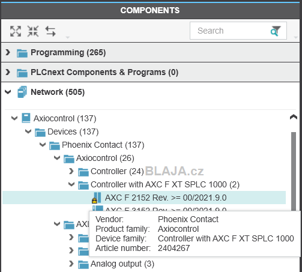Click the search filter funnel icon
The width and height of the screenshot is (302, 272).
click(x=276, y=31)
